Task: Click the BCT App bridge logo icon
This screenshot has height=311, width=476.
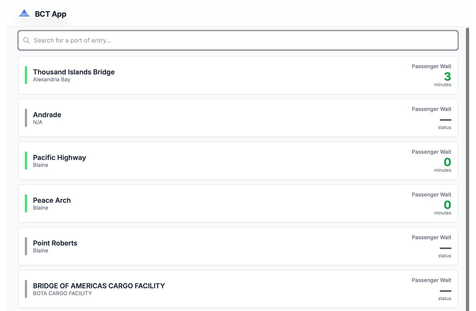Action: pyautogui.click(x=24, y=14)
